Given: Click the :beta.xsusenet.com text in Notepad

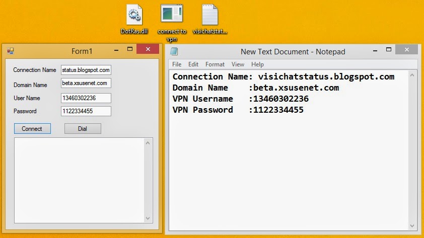Looking at the screenshot, I should [x=294, y=88].
